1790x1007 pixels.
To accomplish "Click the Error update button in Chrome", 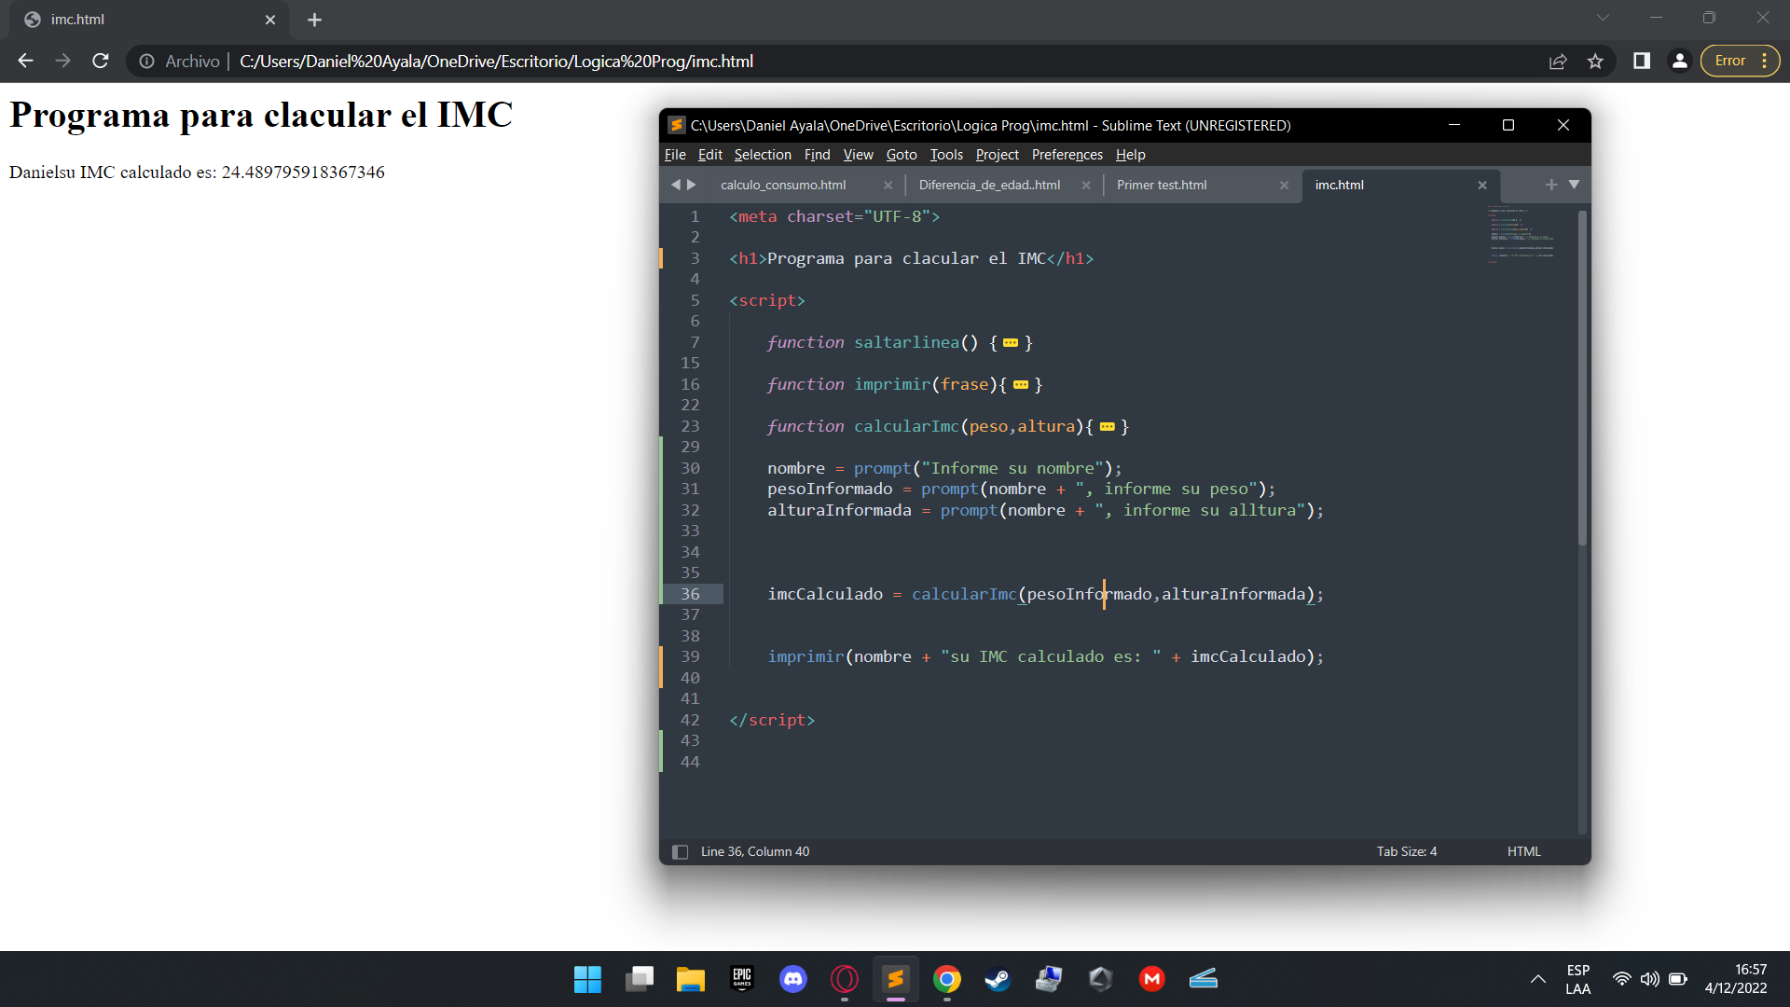I will [x=1730, y=61].
